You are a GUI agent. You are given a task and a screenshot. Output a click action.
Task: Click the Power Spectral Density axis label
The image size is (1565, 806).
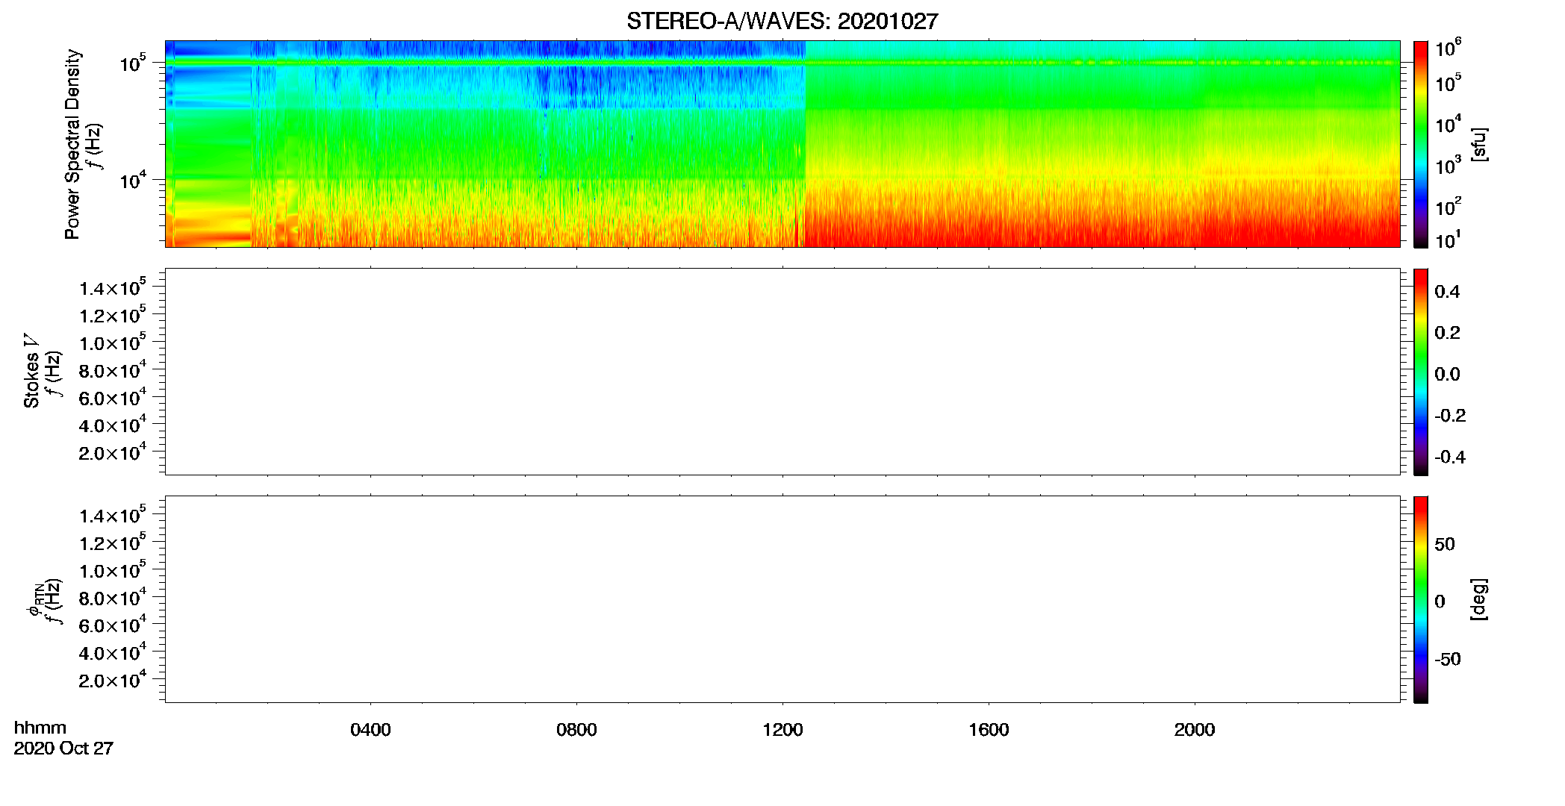(72, 144)
